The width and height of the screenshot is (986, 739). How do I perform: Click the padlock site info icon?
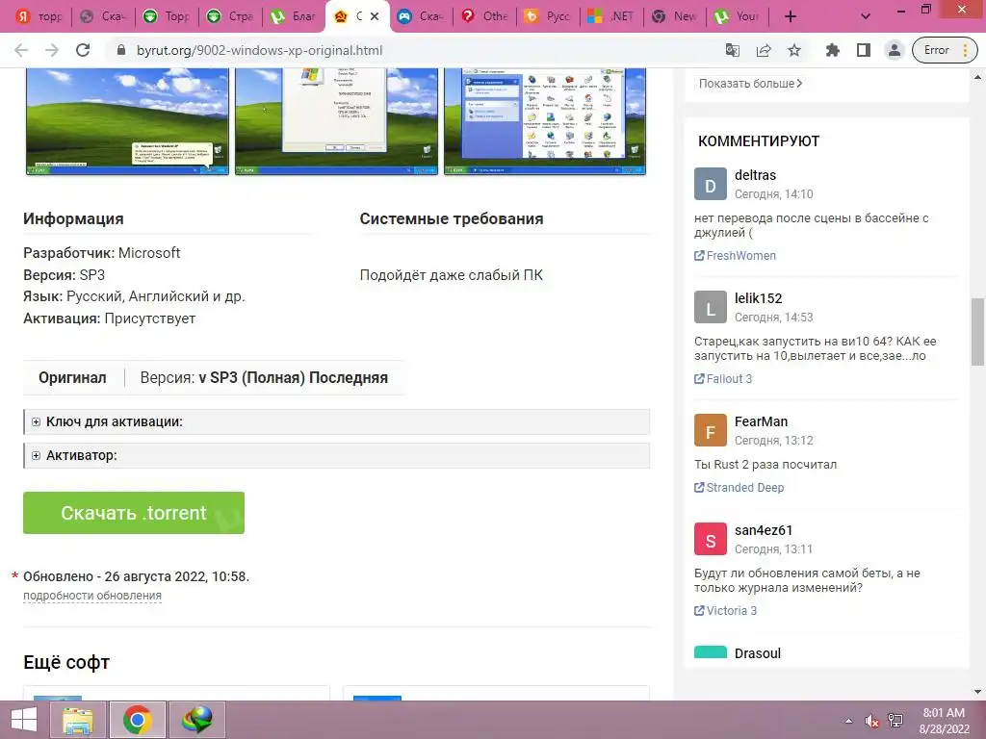121,50
